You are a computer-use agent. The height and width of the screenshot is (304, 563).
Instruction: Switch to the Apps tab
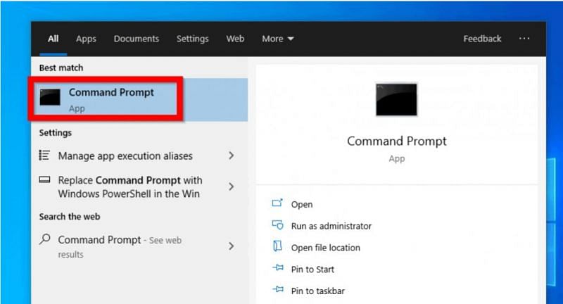[x=86, y=39]
